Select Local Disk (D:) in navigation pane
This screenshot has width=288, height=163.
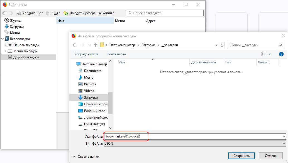click(x=94, y=124)
